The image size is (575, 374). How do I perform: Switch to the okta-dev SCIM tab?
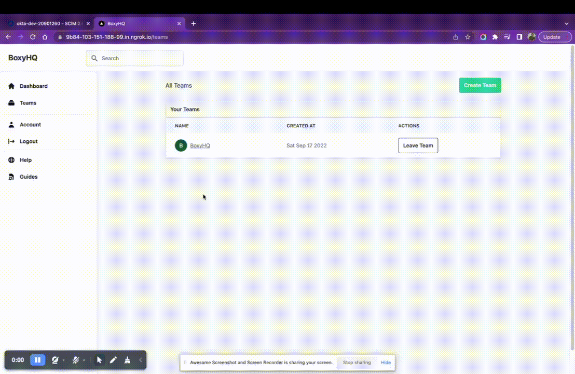point(47,23)
